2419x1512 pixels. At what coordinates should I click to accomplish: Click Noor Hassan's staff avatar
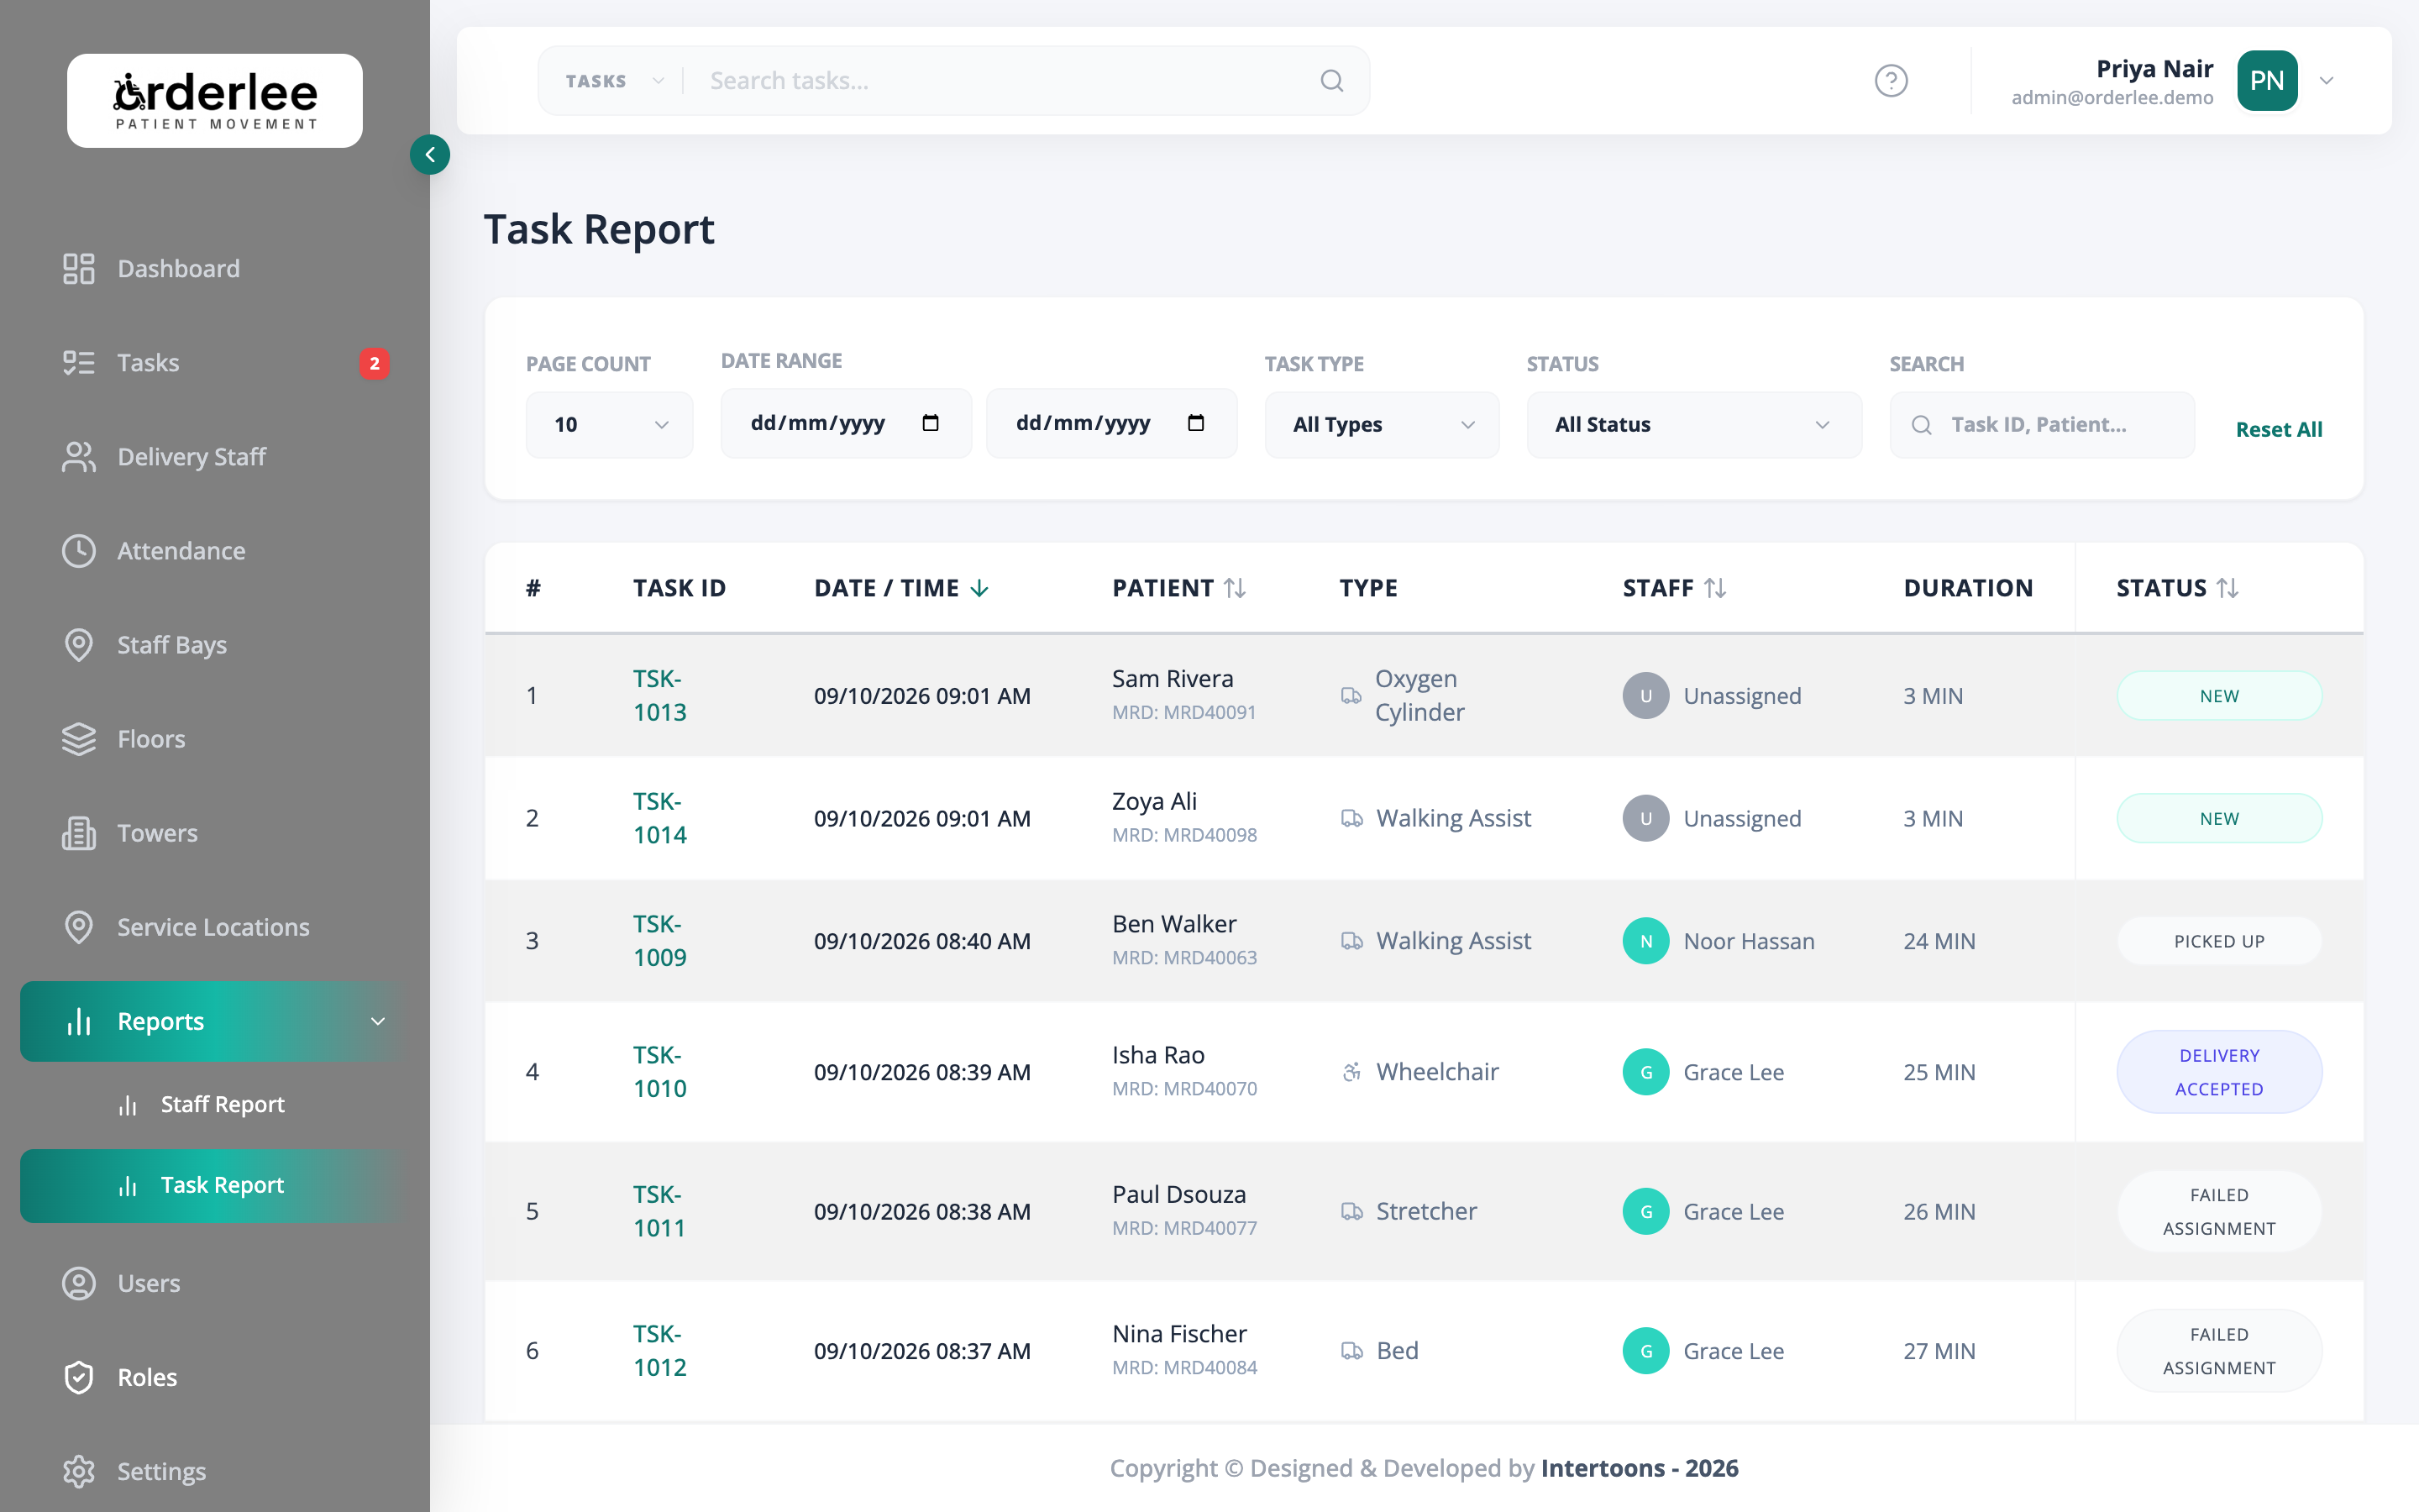1645,941
